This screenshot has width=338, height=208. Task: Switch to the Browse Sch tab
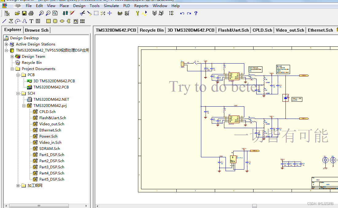tap(37, 30)
